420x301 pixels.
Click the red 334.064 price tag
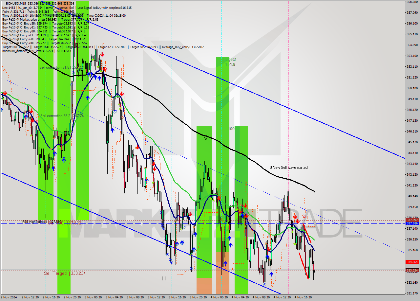point(412,262)
